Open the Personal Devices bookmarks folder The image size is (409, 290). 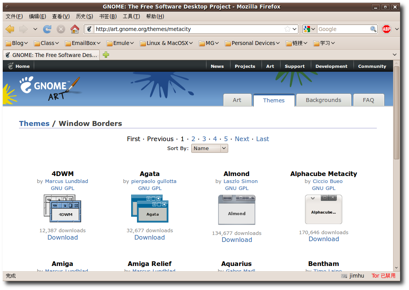(252, 43)
